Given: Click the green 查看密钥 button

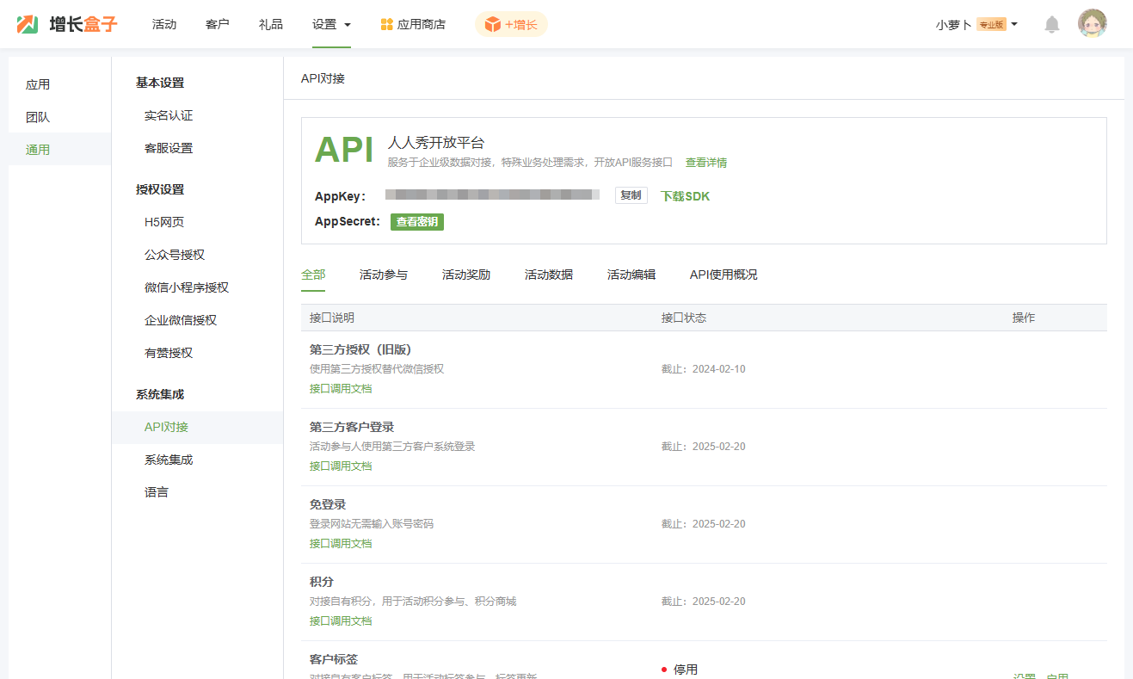Looking at the screenshot, I should pyautogui.click(x=417, y=221).
